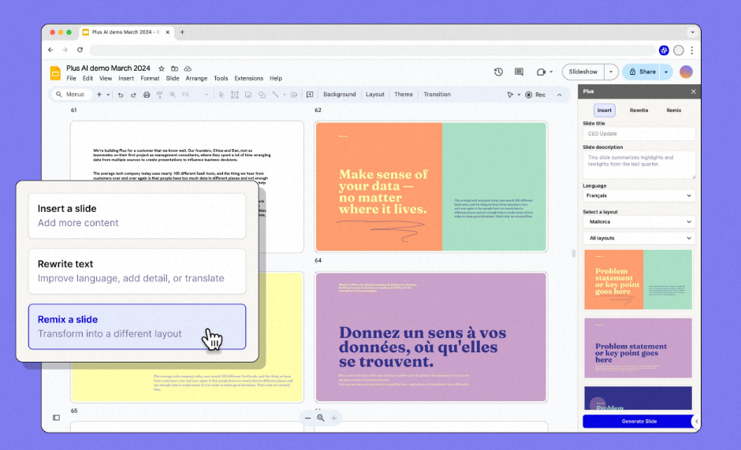Open the All layouts dropdown
The height and width of the screenshot is (450, 741).
tap(639, 238)
